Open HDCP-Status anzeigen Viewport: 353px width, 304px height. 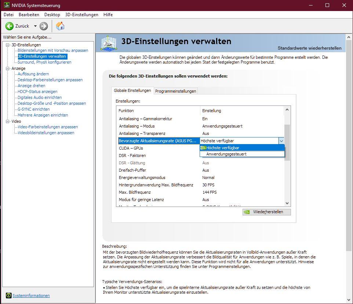pos(37,92)
